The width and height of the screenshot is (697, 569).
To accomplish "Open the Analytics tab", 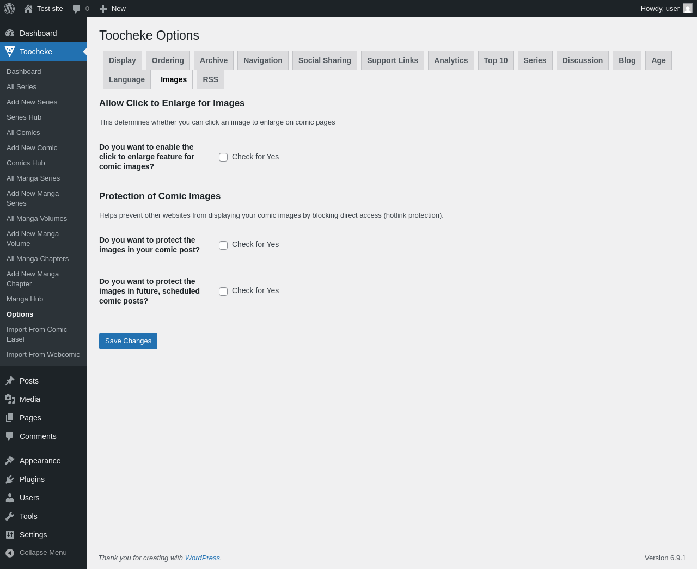I will pyautogui.click(x=451, y=60).
